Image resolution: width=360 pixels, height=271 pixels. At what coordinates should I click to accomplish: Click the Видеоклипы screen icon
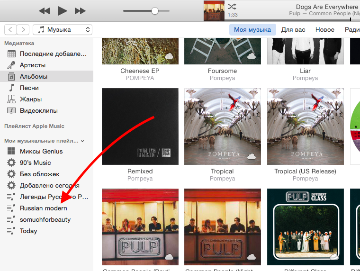pos(11,111)
